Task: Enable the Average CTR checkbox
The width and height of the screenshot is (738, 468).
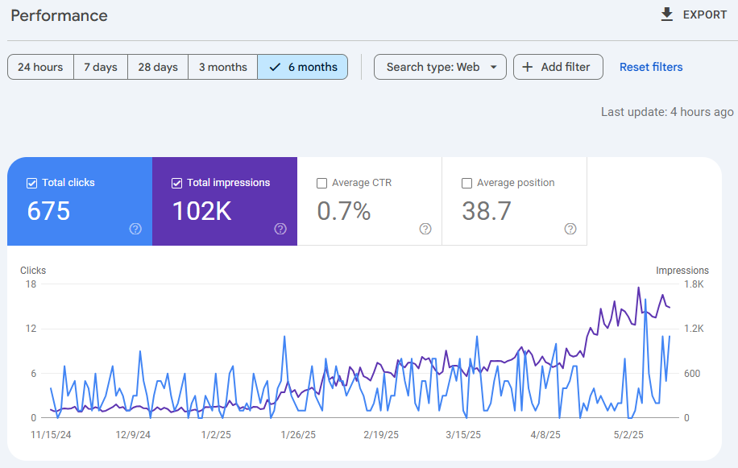Action: (x=321, y=183)
